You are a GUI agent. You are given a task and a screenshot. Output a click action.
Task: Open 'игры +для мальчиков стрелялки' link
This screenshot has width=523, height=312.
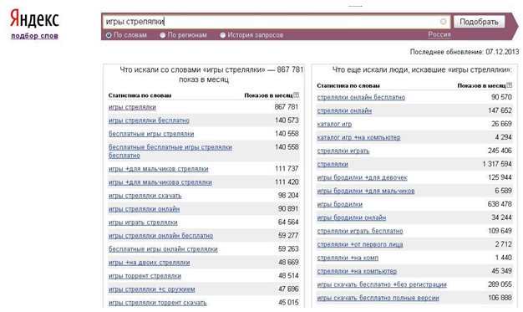click(x=159, y=169)
